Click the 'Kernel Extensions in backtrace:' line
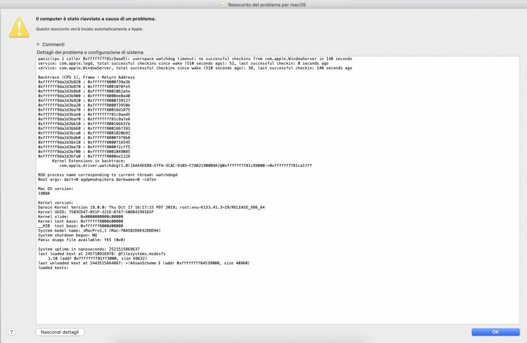 89,161
